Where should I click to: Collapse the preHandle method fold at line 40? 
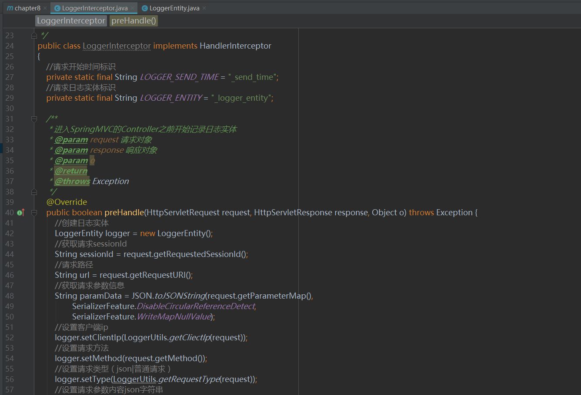(x=34, y=212)
